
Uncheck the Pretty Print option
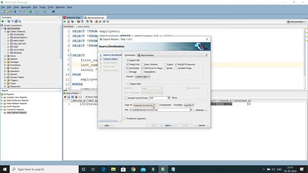128,64
